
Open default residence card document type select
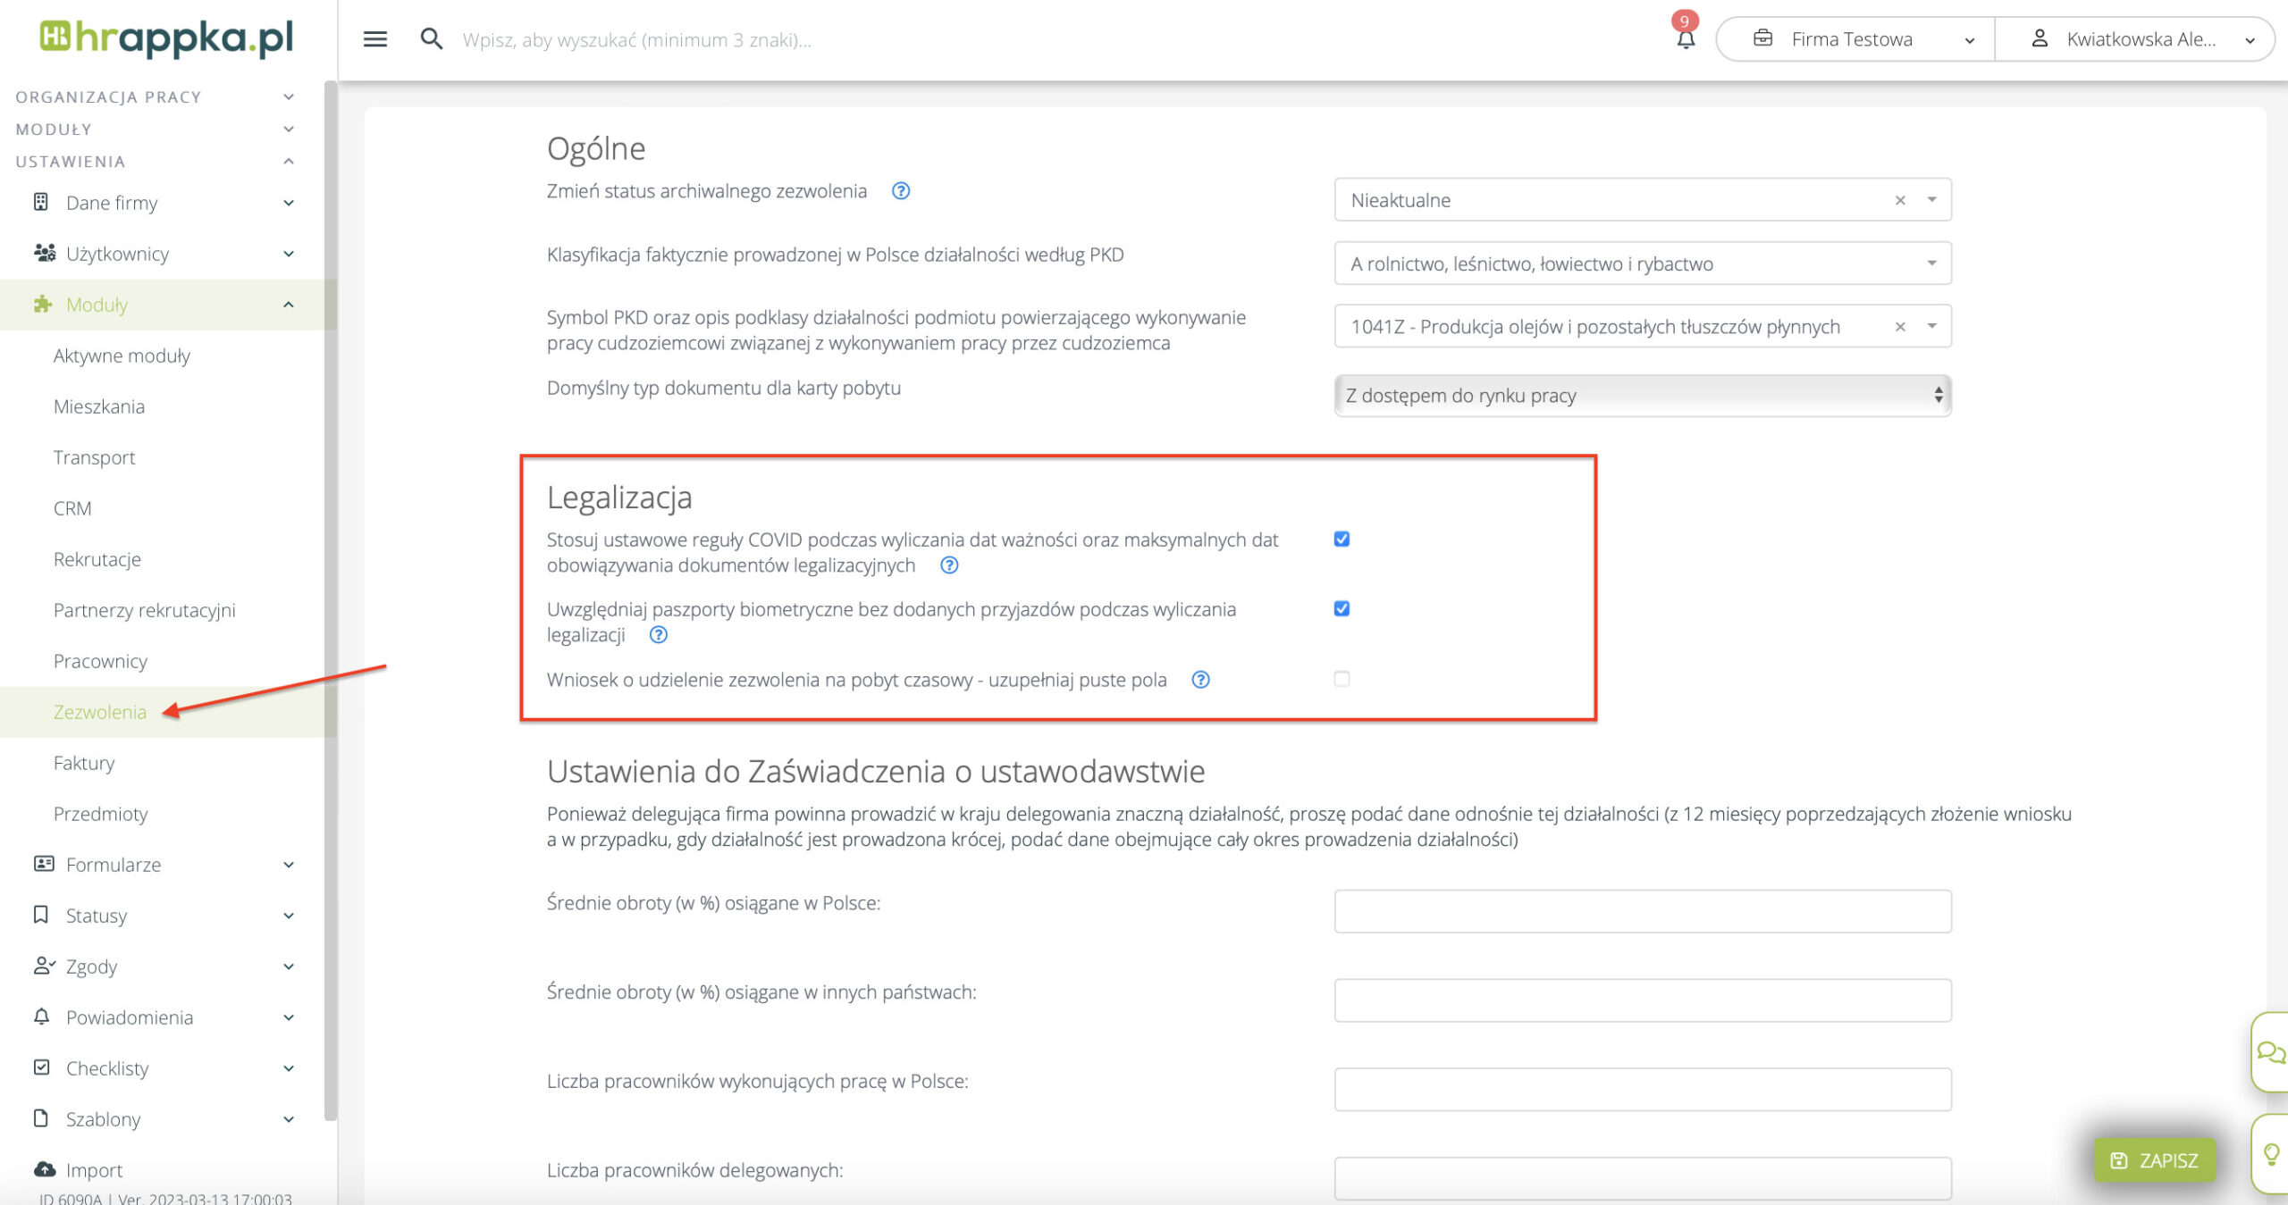1641,395
